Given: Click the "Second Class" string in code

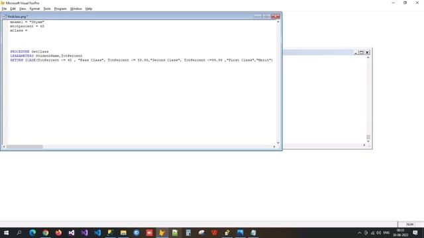Looking at the screenshot, I should (x=165, y=60).
